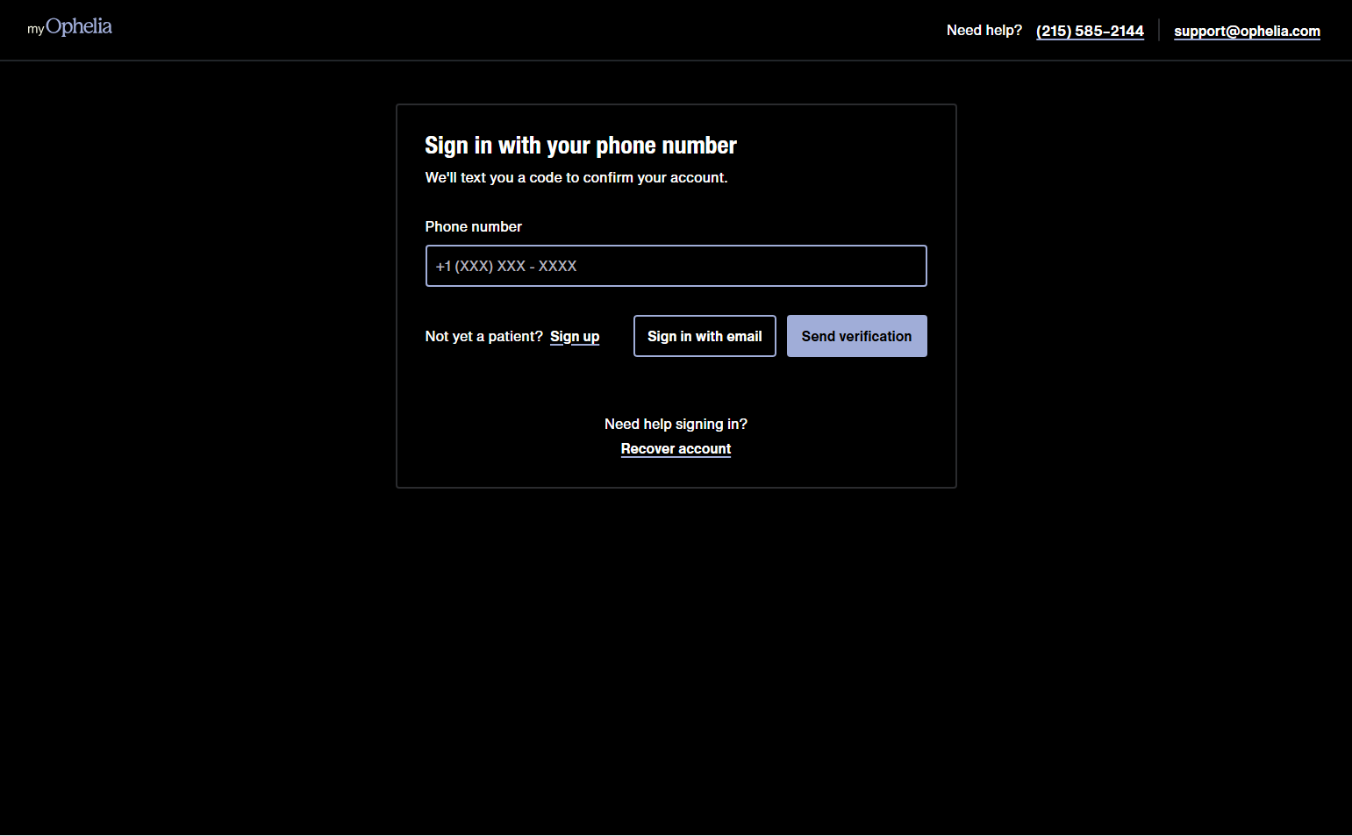Image resolution: width=1352 pixels, height=836 pixels.
Task: Open the support@ophelia.com email link
Action: point(1247,31)
